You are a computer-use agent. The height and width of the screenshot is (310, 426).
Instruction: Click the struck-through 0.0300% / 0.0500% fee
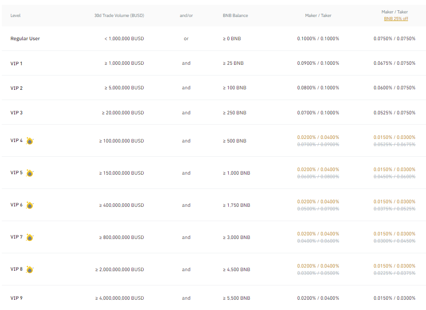click(318, 273)
